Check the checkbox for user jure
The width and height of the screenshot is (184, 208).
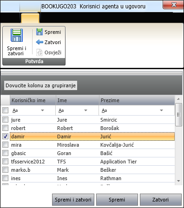click(x=5, y=120)
